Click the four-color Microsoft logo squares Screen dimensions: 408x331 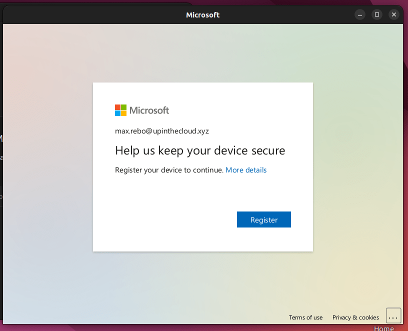120,110
